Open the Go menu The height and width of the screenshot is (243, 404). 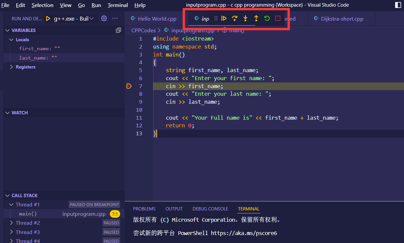pyautogui.click(x=81, y=5)
